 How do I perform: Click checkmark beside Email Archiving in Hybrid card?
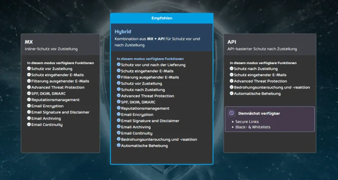[119, 127]
